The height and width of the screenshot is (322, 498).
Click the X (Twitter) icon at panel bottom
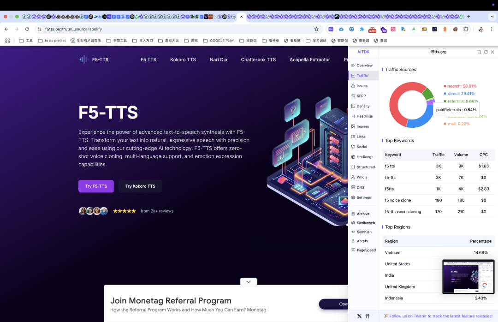click(x=359, y=316)
